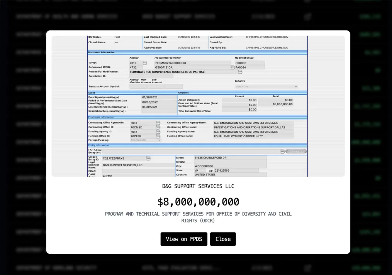This screenshot has width=392, height=275.
Task: Click the Unique Entity ID lookup icon
Action: click(x=148, y=158)
